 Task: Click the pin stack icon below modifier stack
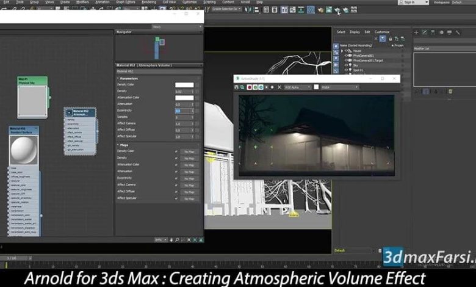click(x=417, y=92)
